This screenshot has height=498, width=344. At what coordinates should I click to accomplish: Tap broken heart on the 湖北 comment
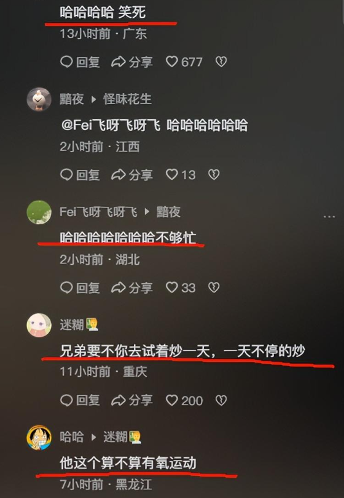point(214,287)
